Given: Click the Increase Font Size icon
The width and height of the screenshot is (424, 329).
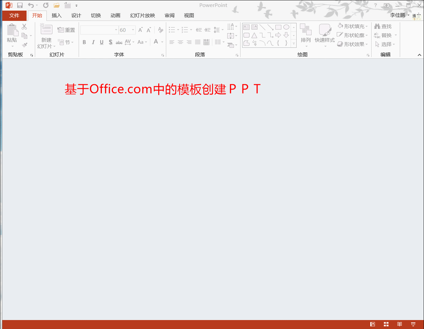Looking at the screenshot, I should pos(140,30).
